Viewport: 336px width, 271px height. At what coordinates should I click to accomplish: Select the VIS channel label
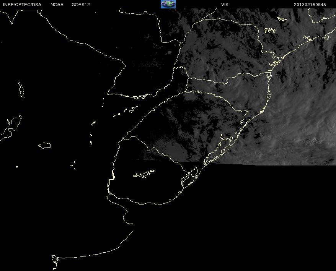(225, 5)
